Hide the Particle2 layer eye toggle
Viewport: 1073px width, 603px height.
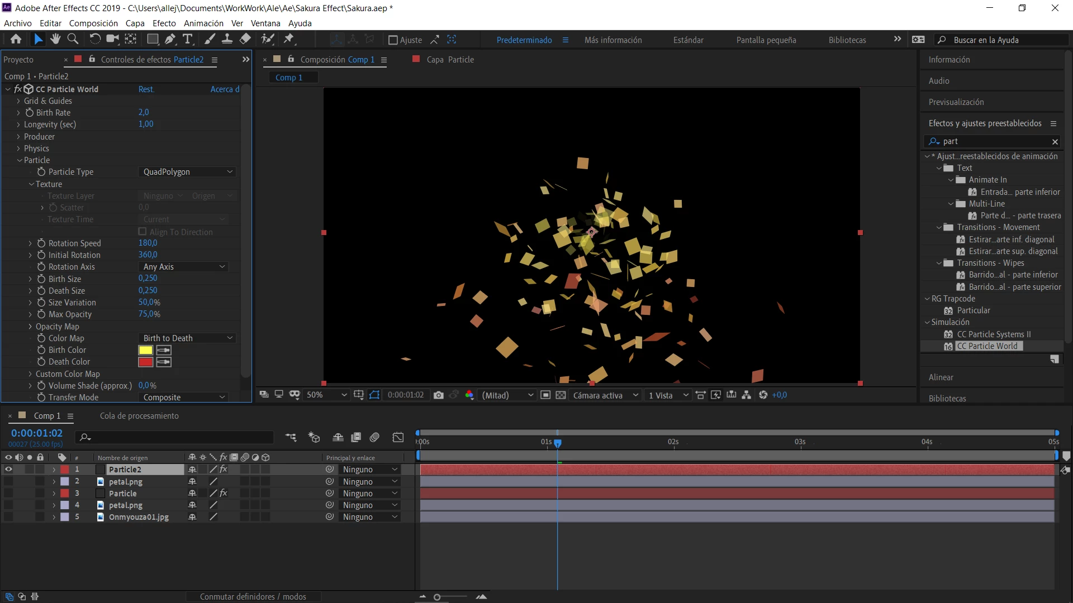[8, 470]
